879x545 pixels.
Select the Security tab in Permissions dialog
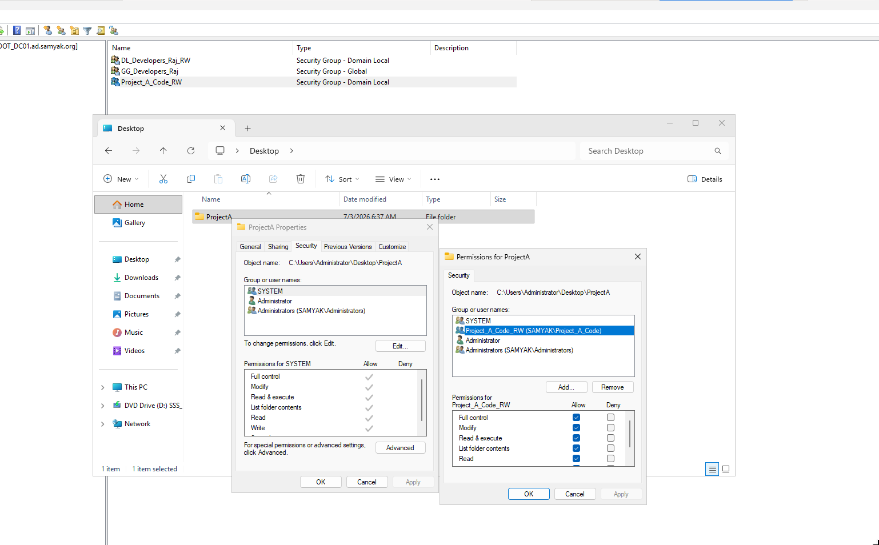(459, 275)
